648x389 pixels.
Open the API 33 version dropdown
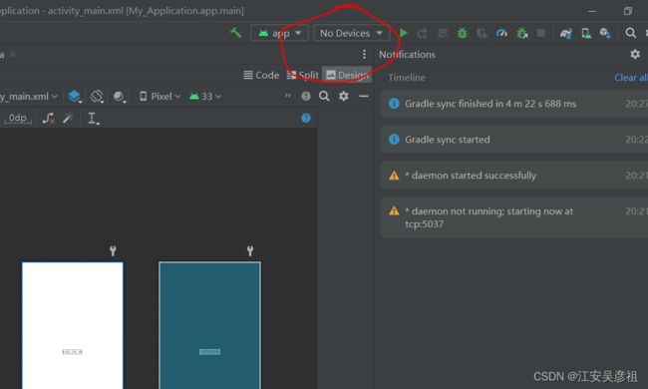tap(205, 97)
